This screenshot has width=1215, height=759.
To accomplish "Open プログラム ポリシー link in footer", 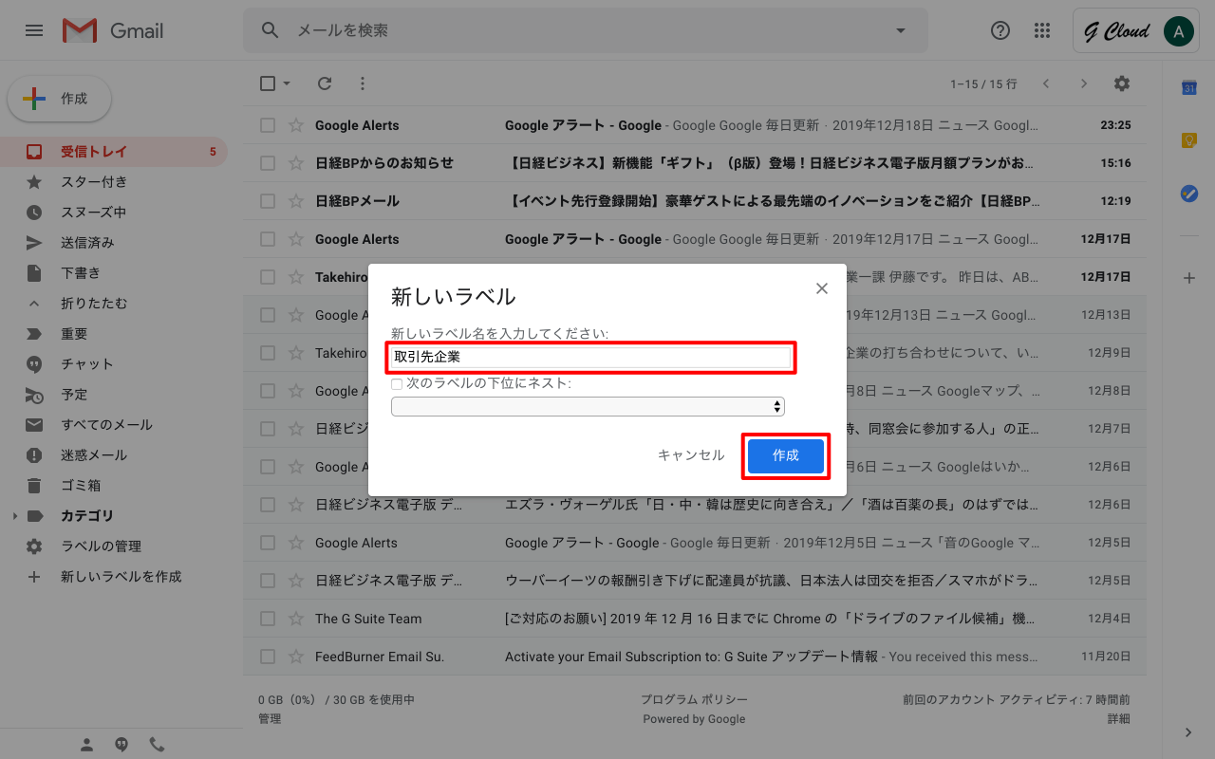I will coord(694,699).
